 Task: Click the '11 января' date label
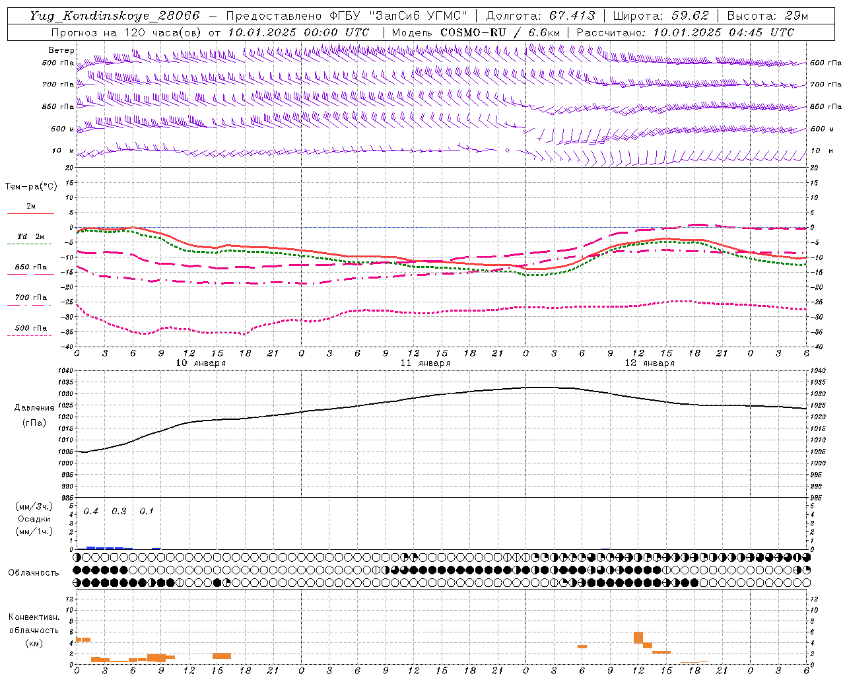point(425,362)
